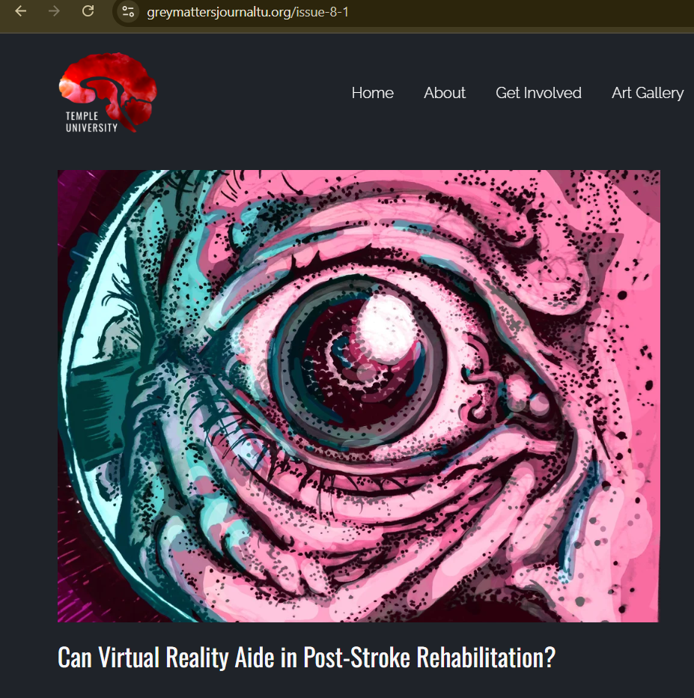Screen dimensions: 694x698
Task: Click the browser forward arrow
Action: tap(54, 11)
